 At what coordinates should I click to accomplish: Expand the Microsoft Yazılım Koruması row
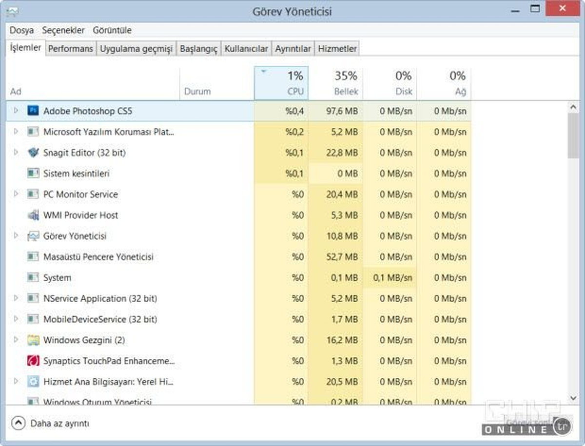click(x=16, y=132)
